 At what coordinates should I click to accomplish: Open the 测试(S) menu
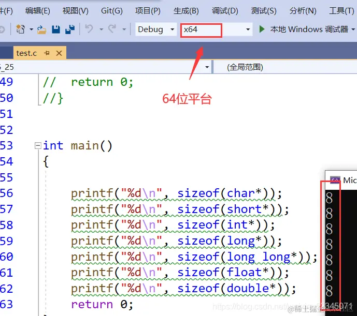tap(263, 11)
